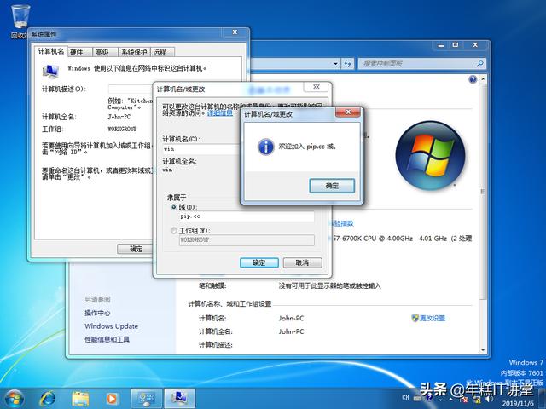Viewport: 546px width, 409px height.
Task: Click 确定 in System Properties window
Action: tap(136, 249)
